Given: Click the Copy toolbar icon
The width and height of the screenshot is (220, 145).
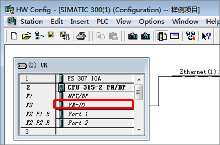Looking at the screenshot, I should point(101,36).
